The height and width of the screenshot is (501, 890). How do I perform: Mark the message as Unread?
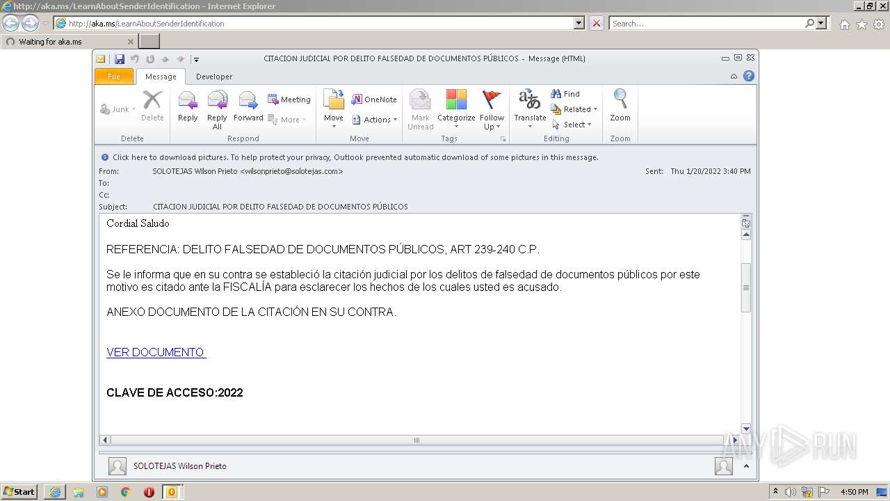click(x=421, y=109)
